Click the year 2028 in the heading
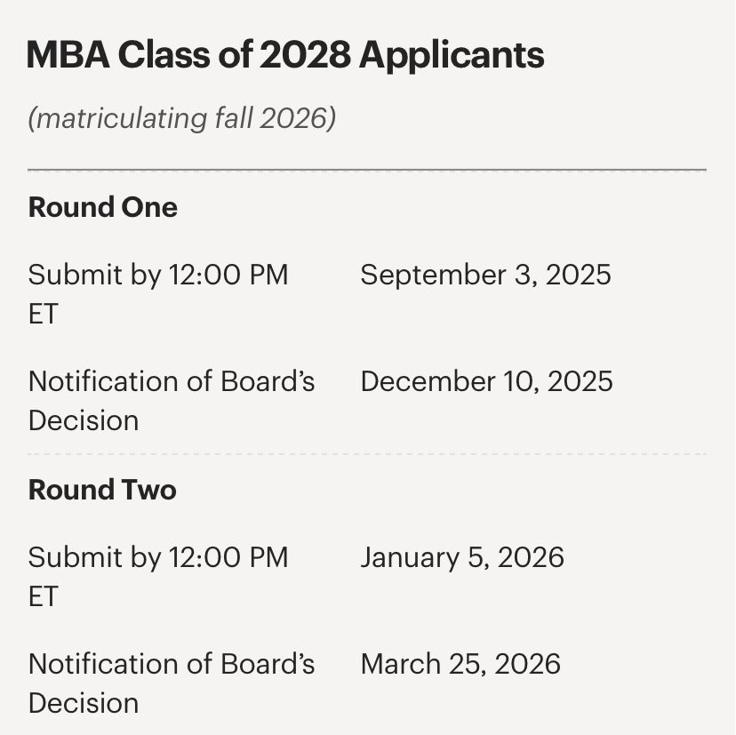736x735 pixels. (x=305, y=54)
